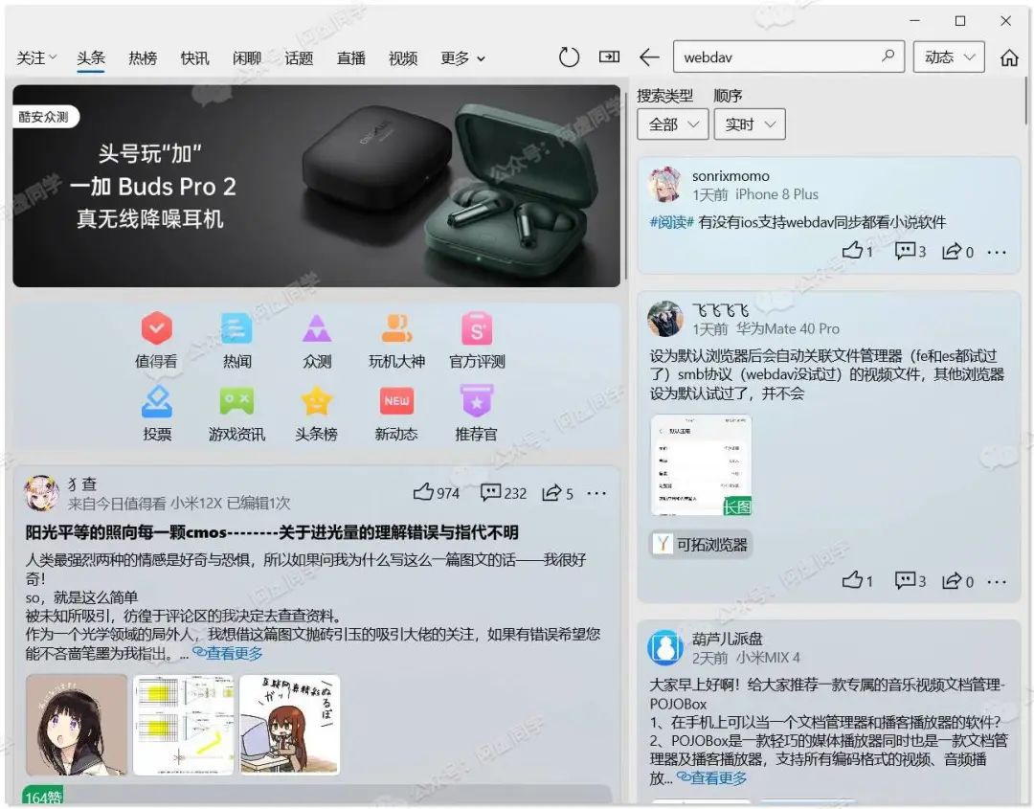
Task: Open the comic computer girl thumbnail
Action: click(x=290, y=725)
